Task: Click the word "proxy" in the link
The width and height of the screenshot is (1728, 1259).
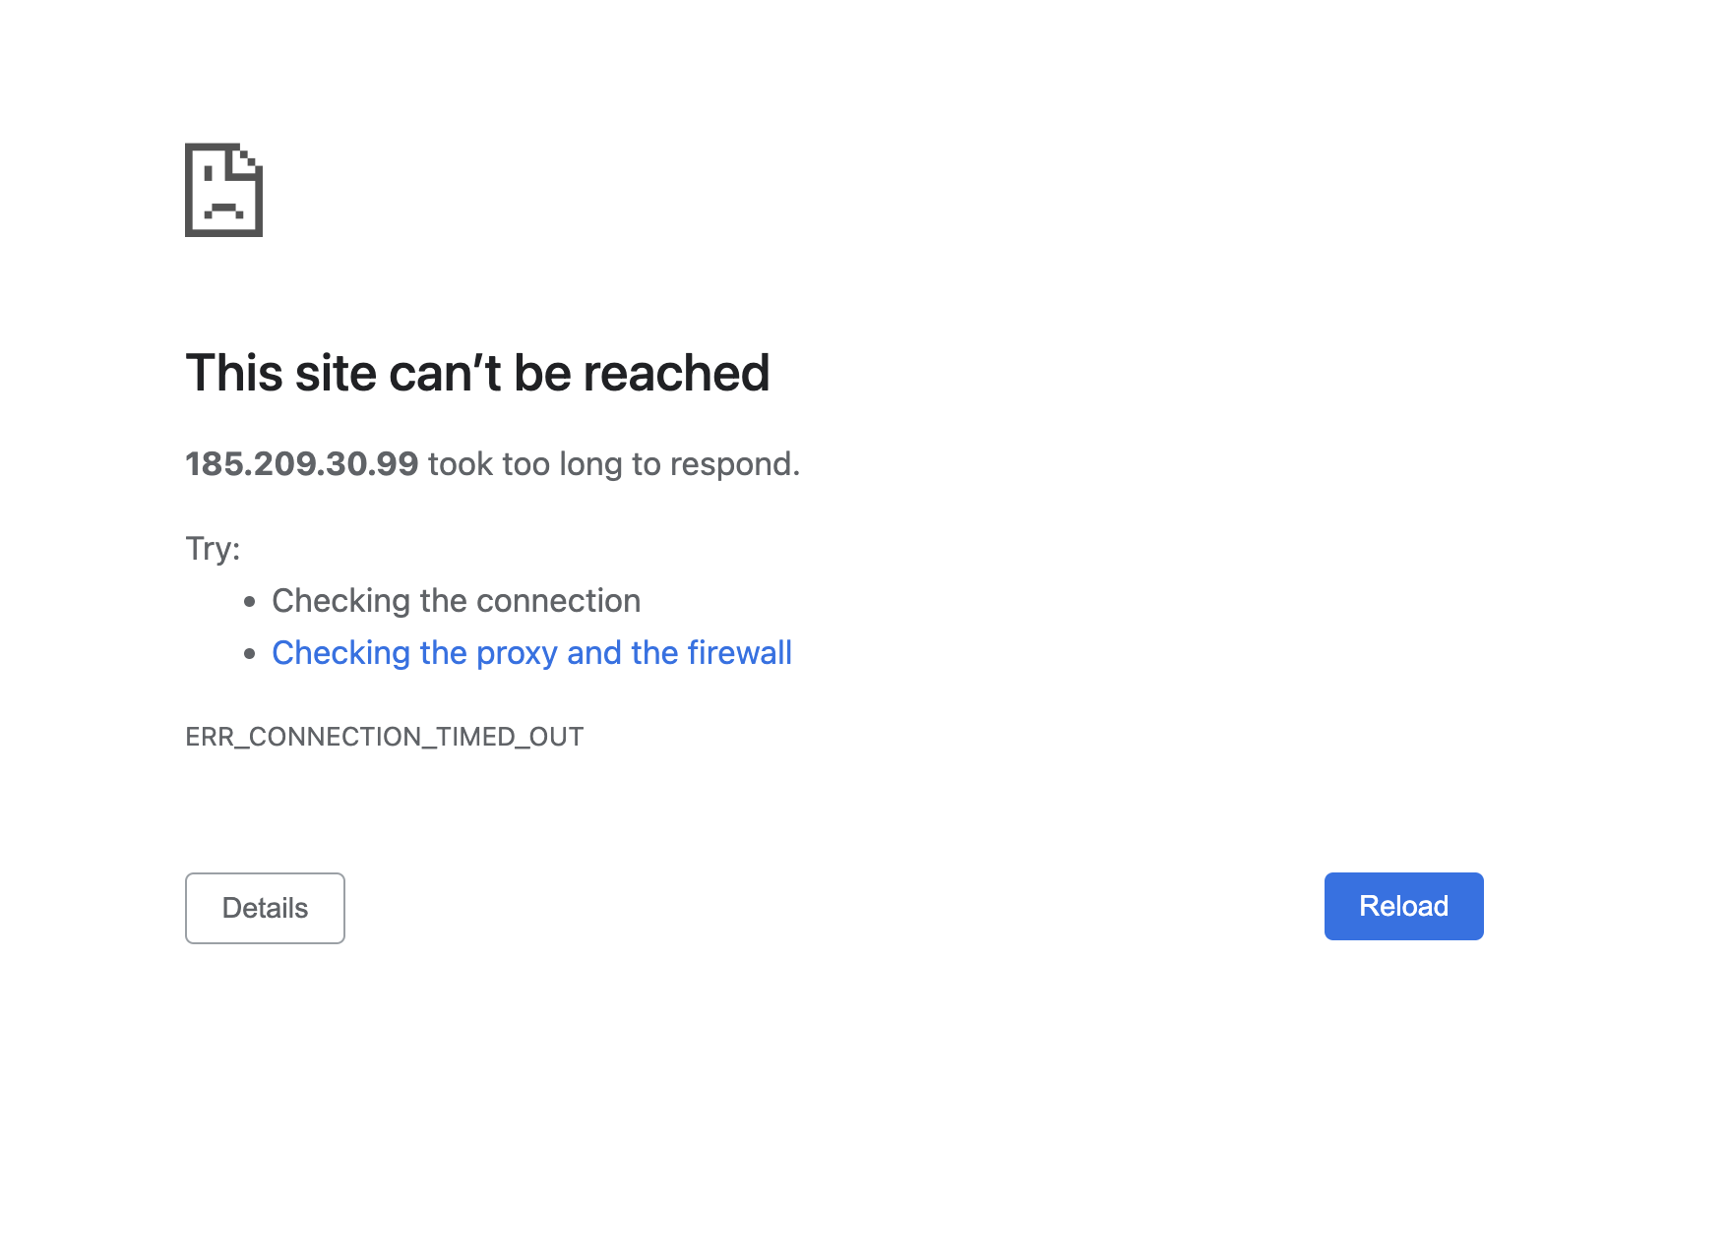Action: [517, 655]
